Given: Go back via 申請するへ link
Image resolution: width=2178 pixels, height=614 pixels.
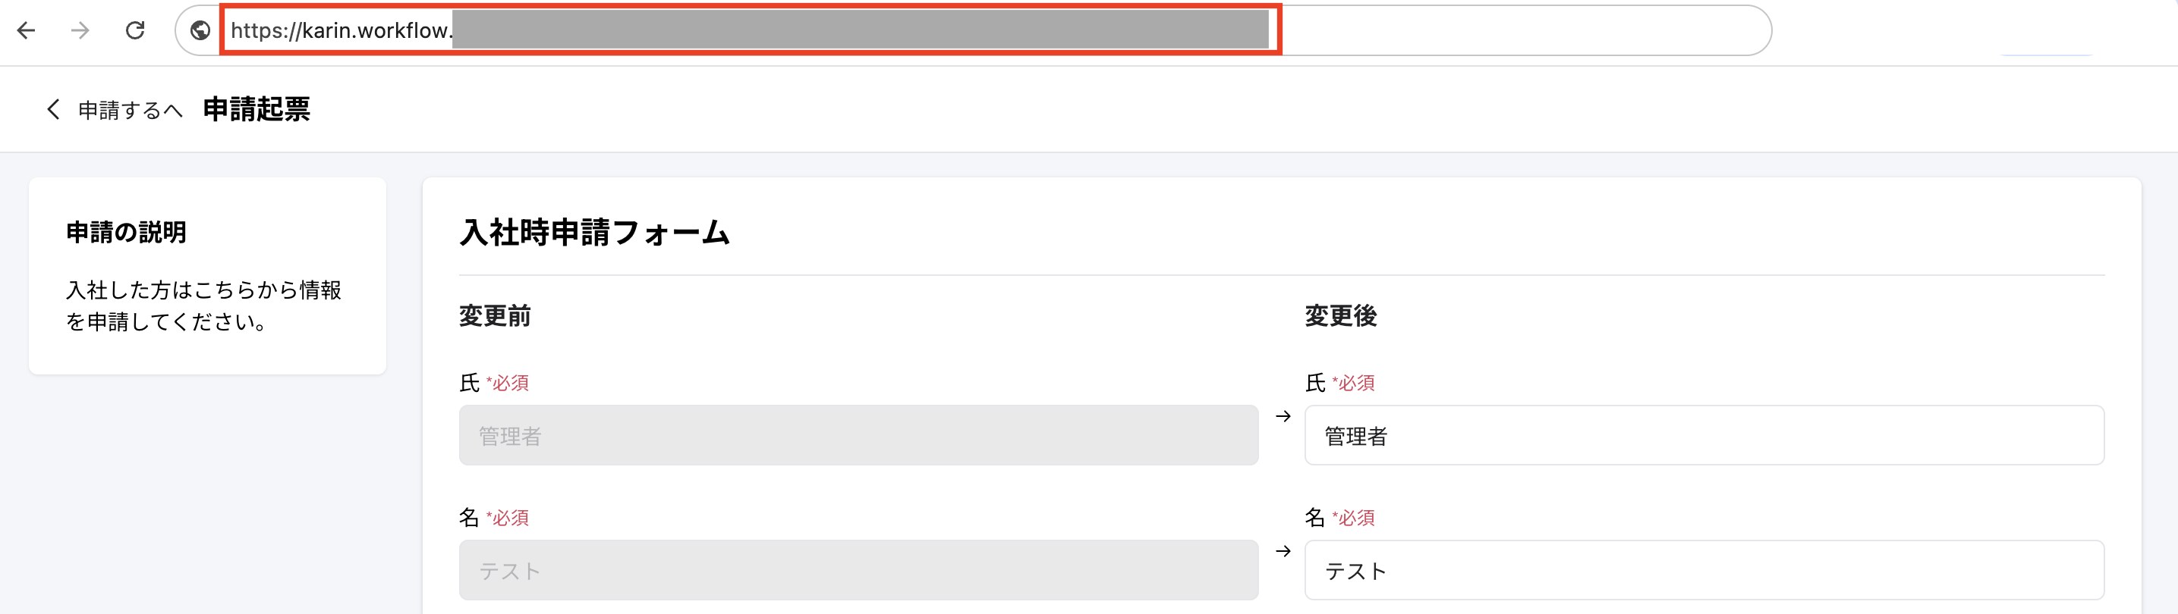Looking at the screenshot, I should (x=129, y=111).
